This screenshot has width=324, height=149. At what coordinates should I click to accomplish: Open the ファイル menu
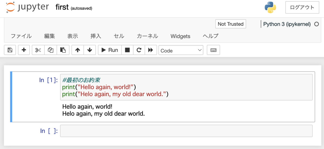click(x=21, y=36)
